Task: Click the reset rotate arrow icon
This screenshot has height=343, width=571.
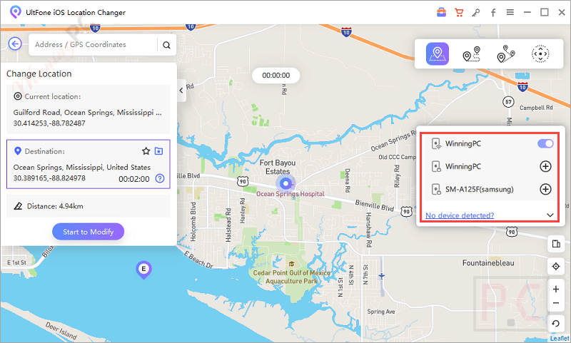Action: pyautogui.click(x=556, y=323)
